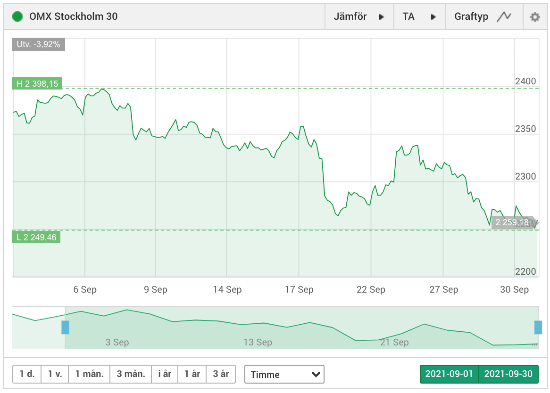
Task: Click the 2300 price axis label
Action: 525,176
